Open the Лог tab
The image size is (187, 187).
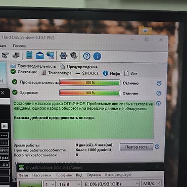pos(131,74)
